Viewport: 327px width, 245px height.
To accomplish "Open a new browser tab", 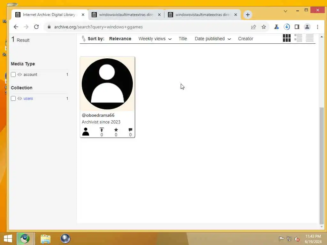I will (247, 15).
